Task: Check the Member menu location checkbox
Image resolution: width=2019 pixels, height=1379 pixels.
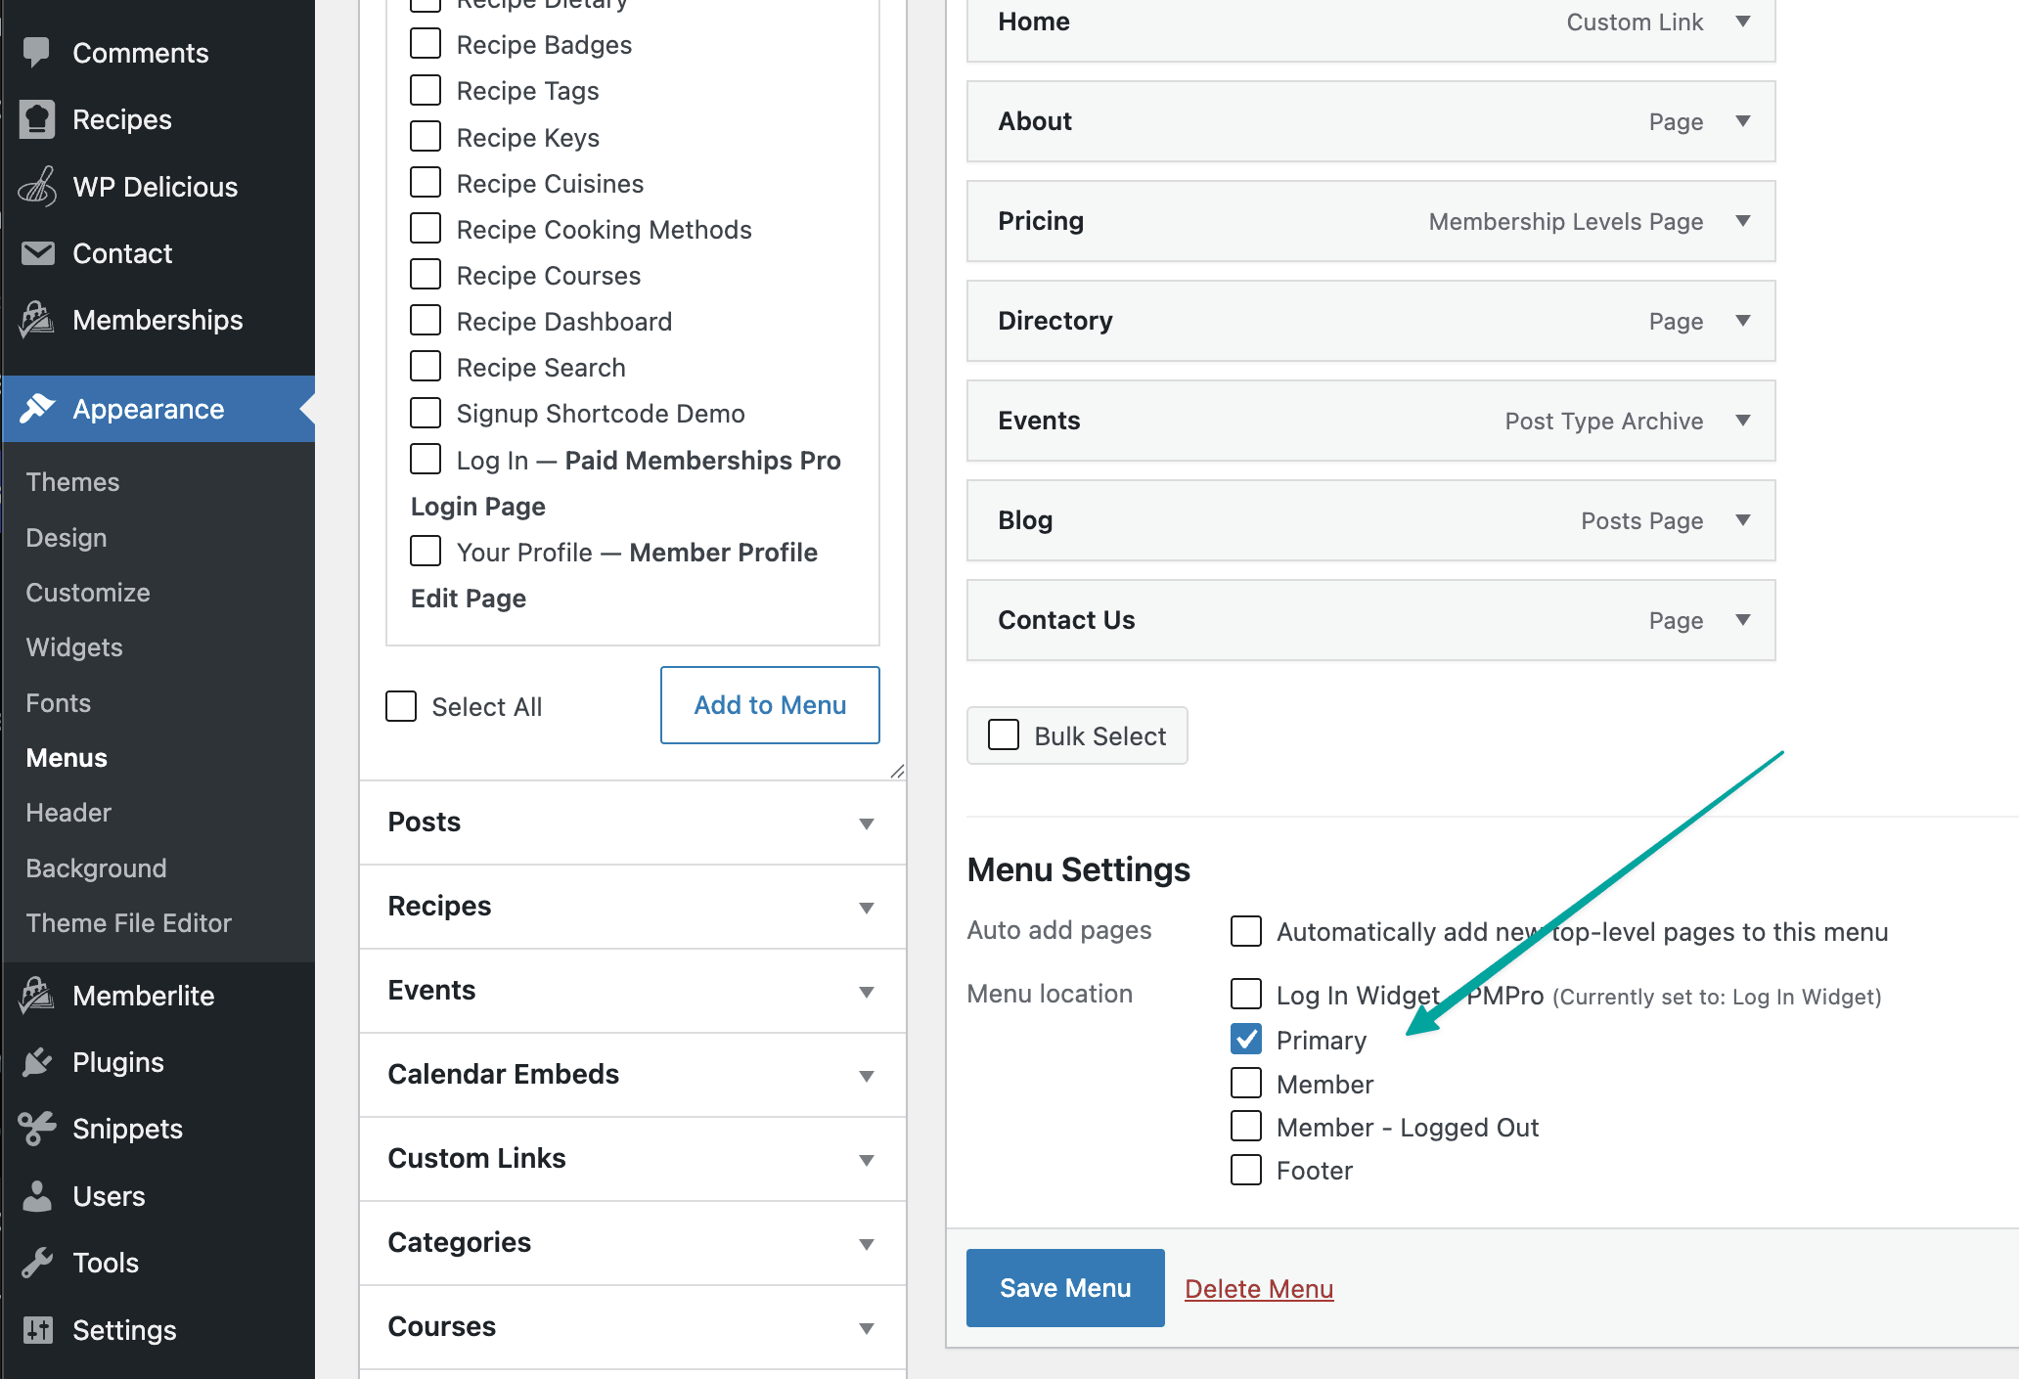Action: click(x=1246, y=1083)
